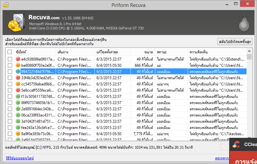Sort by the เส้นทาง column header
257x164 pixels.
click(x=75, y=52)
